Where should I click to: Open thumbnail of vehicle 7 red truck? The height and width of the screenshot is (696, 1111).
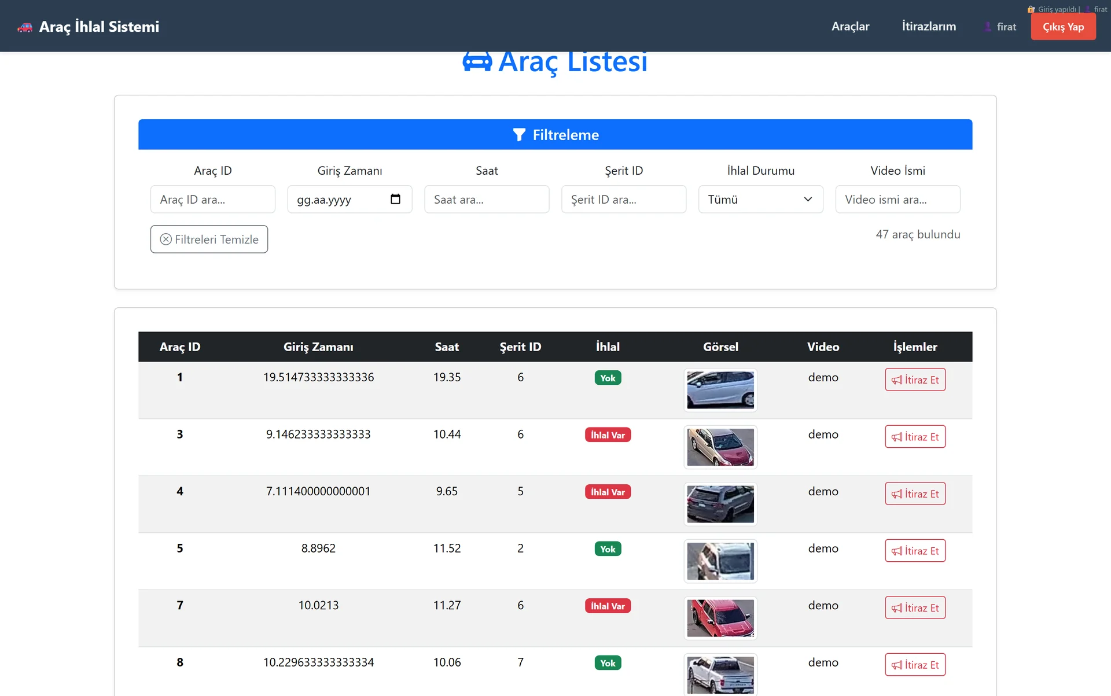point(720,618)
